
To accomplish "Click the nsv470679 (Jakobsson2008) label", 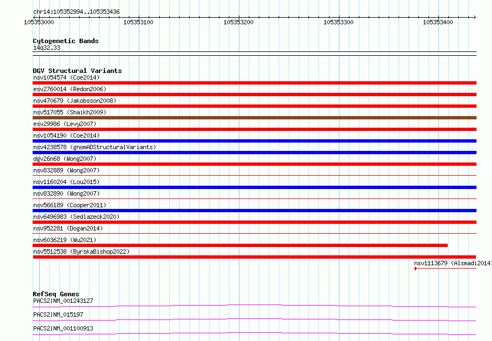I will [x=75, y=101].
